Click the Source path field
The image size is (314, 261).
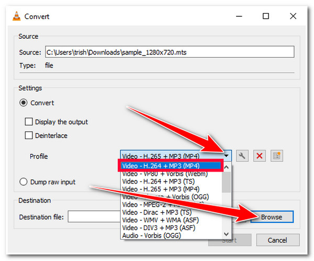[170, 52]
